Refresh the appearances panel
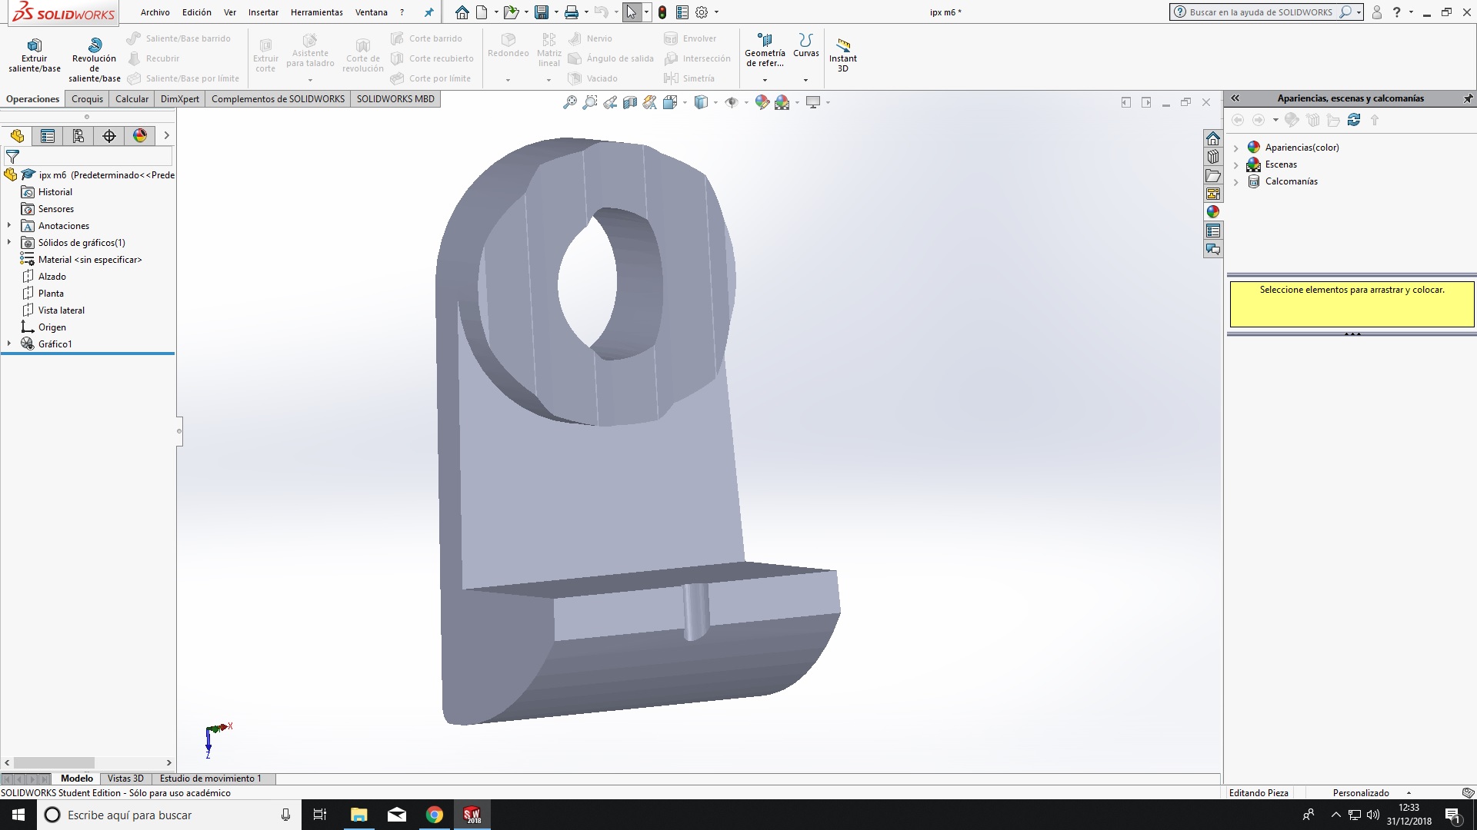Screen dimensions: 1477x830 pyautogui.click(x=1354, y=120)
